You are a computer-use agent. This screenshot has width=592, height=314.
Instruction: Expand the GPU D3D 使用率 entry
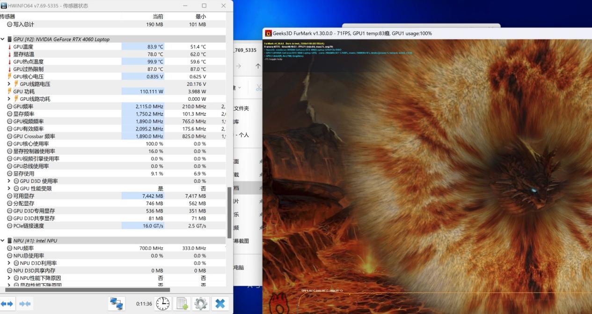[9, 181]
